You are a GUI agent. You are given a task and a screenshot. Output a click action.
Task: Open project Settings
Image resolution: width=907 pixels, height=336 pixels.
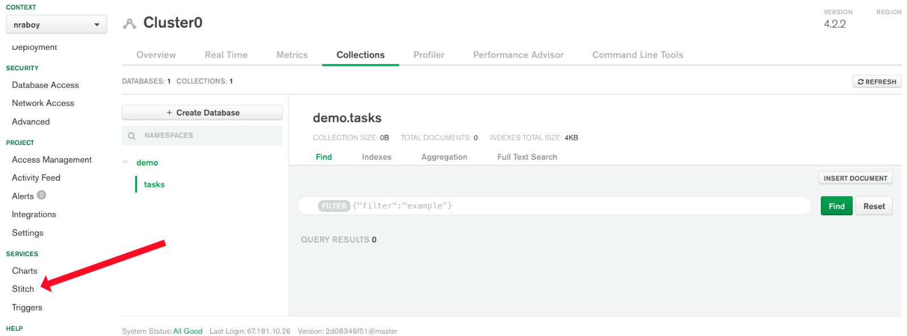click(28, 233)
